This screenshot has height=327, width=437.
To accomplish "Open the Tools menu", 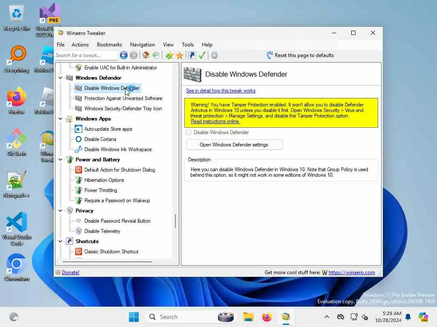I will [x=188, y=44].
